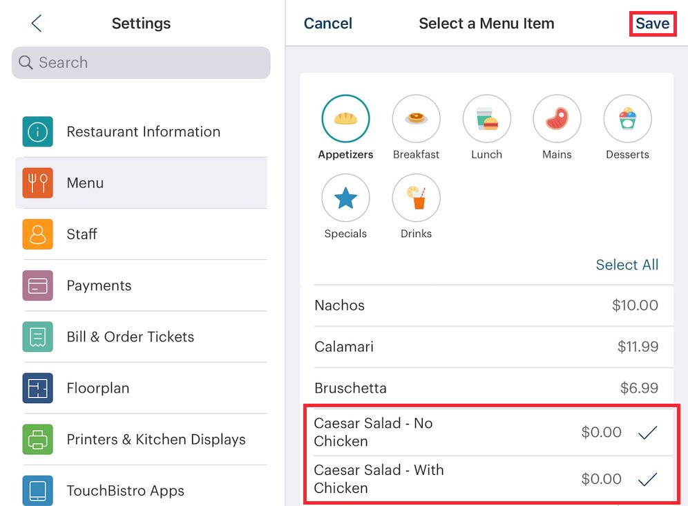Navigate back using the back chevron

(x=36, y=23)
